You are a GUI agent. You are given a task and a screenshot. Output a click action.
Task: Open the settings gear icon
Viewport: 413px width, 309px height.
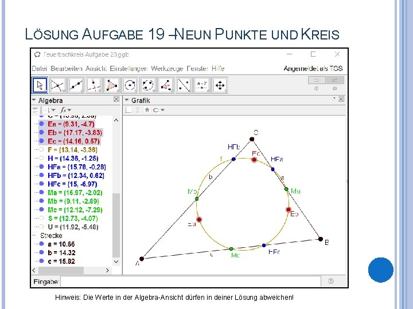[x=334, y=89]
